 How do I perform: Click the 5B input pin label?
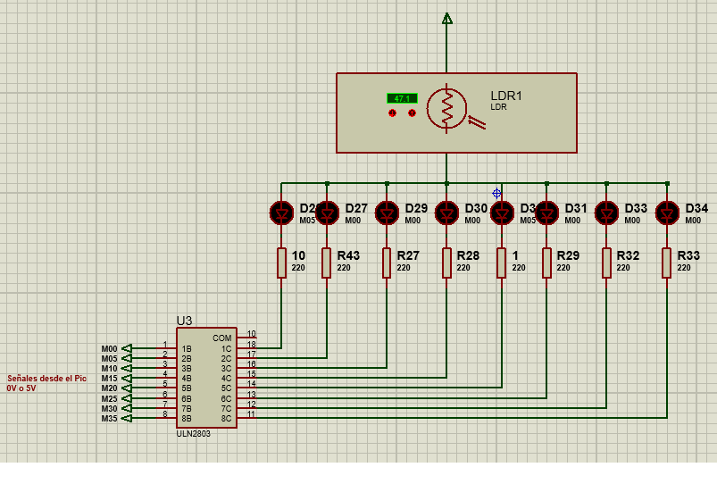[186, 388]
